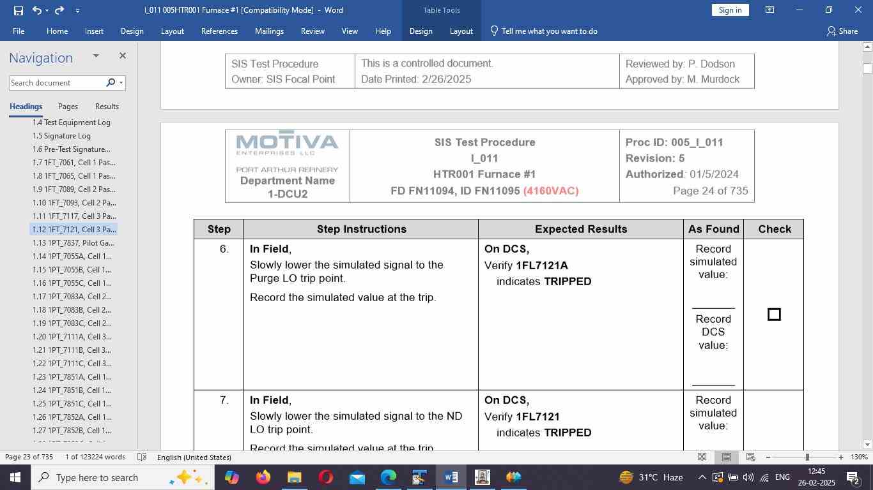Viewport: 873px width, 490px height.
Task: Go to heading 1.5 Signature Log
Action: [x=61, y=135]
